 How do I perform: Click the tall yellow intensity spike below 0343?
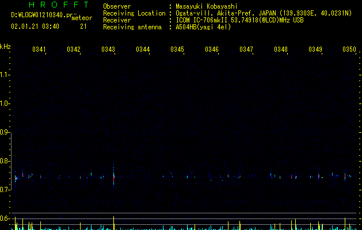(113, 223)
